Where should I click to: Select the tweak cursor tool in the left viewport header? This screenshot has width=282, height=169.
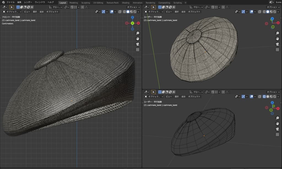coord(12,7)
